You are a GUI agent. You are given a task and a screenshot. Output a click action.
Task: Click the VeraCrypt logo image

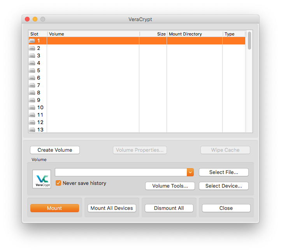coord(42,179)
